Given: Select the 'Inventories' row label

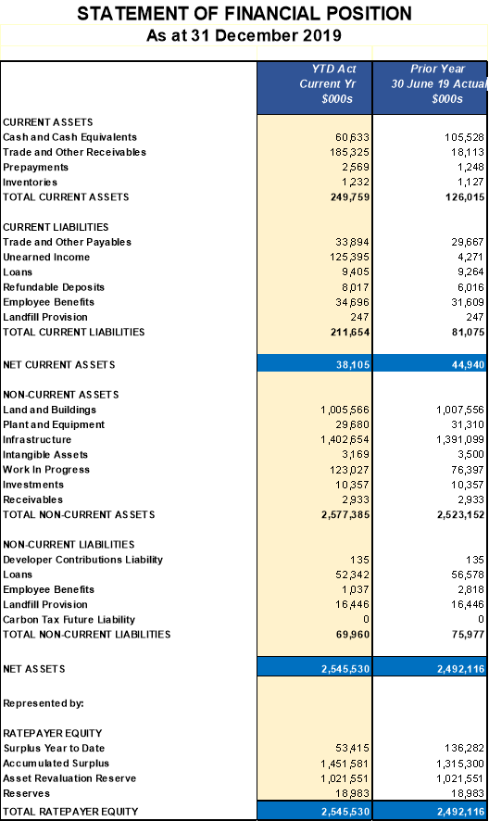Looking at the screenshot, I should pyautogui.click(x=30, y=183).
